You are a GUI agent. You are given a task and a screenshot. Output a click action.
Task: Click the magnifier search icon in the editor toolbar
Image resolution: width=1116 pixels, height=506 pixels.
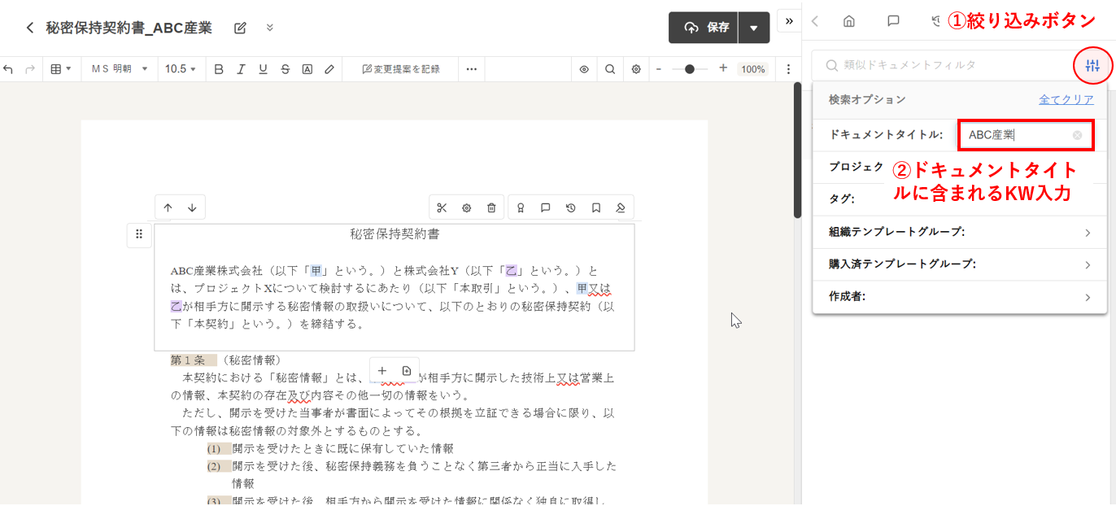click(x=610, y=69)
